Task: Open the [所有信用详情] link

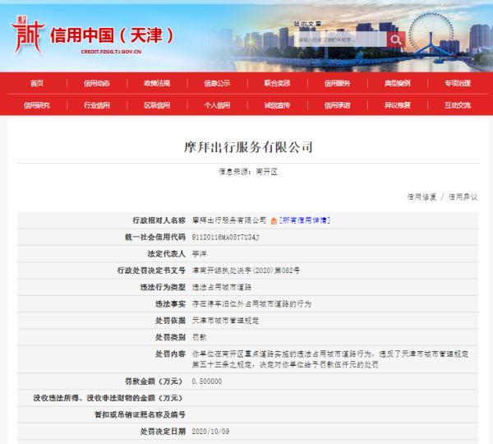Action: (x=305, y=220)
